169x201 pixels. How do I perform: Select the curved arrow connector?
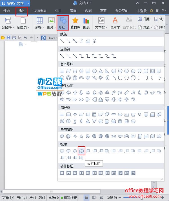point(107,56)
